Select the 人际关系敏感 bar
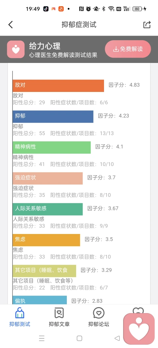Image resolution: width=158 pixels, height=348 pixels. tap(48, 209)
